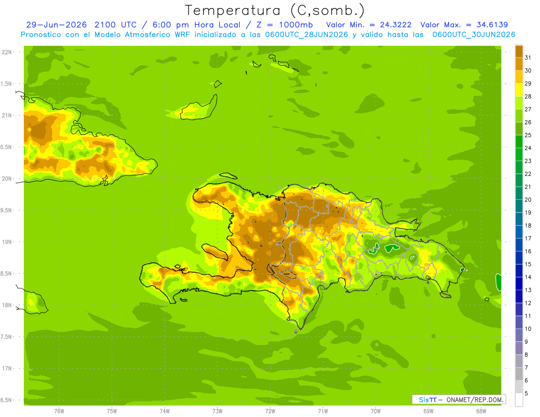Click the "22N" latitude axis label
This screenshot has height=417, width=540.
7,52
